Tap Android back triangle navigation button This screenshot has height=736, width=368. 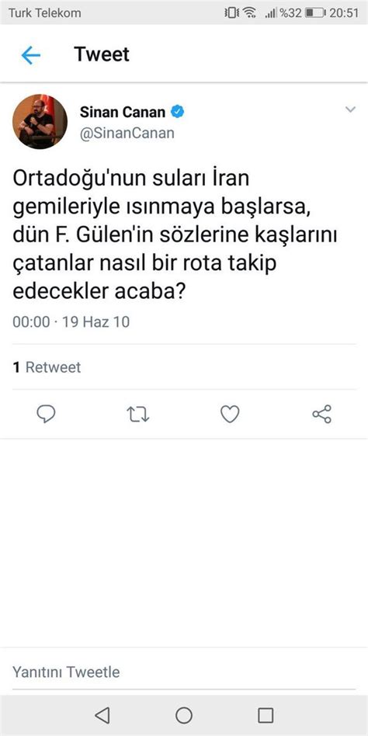(x=102, y=715)
